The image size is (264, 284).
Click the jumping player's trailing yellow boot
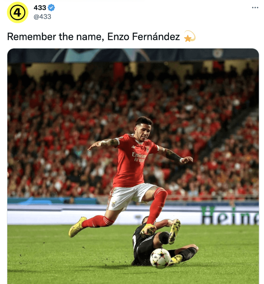(x=77, y=227)
